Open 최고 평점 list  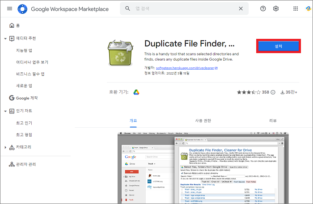[x=24, y=135]
